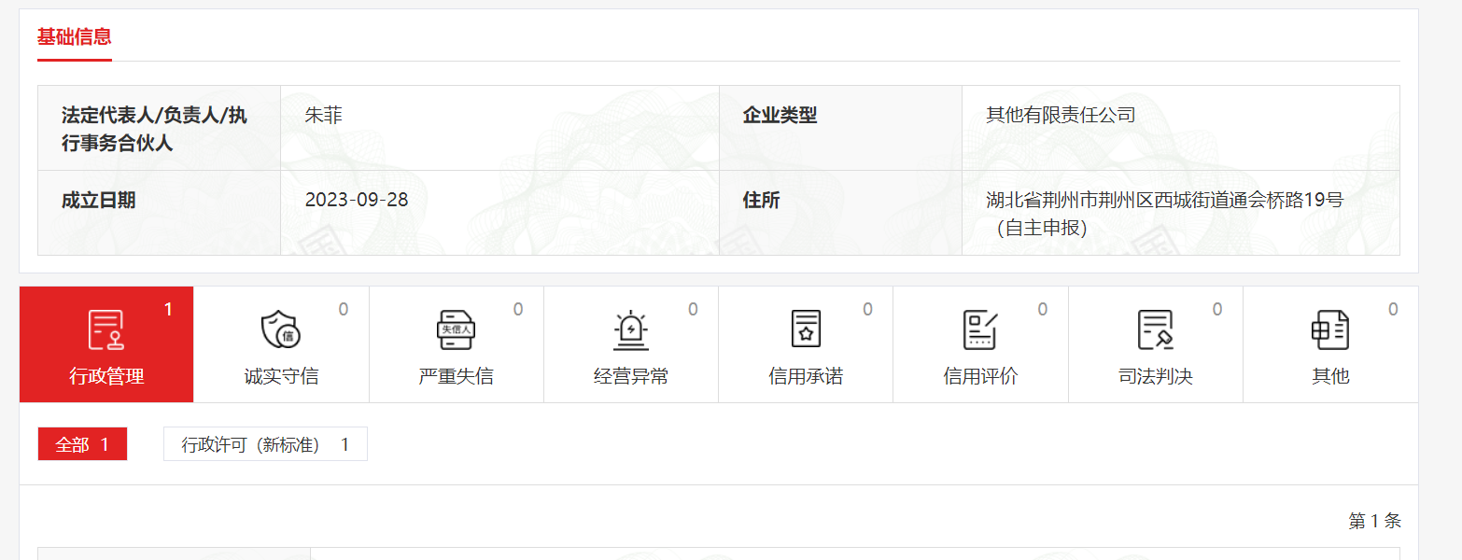The width and height of the screenshot is (1462, 560).
Task: Click the 行政管理 stamp document icon
Action: tap(105, 330)
